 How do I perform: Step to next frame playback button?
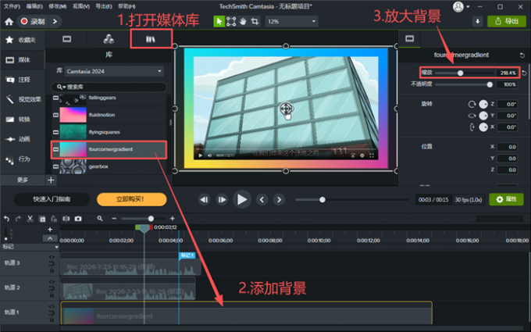(222, 200)
